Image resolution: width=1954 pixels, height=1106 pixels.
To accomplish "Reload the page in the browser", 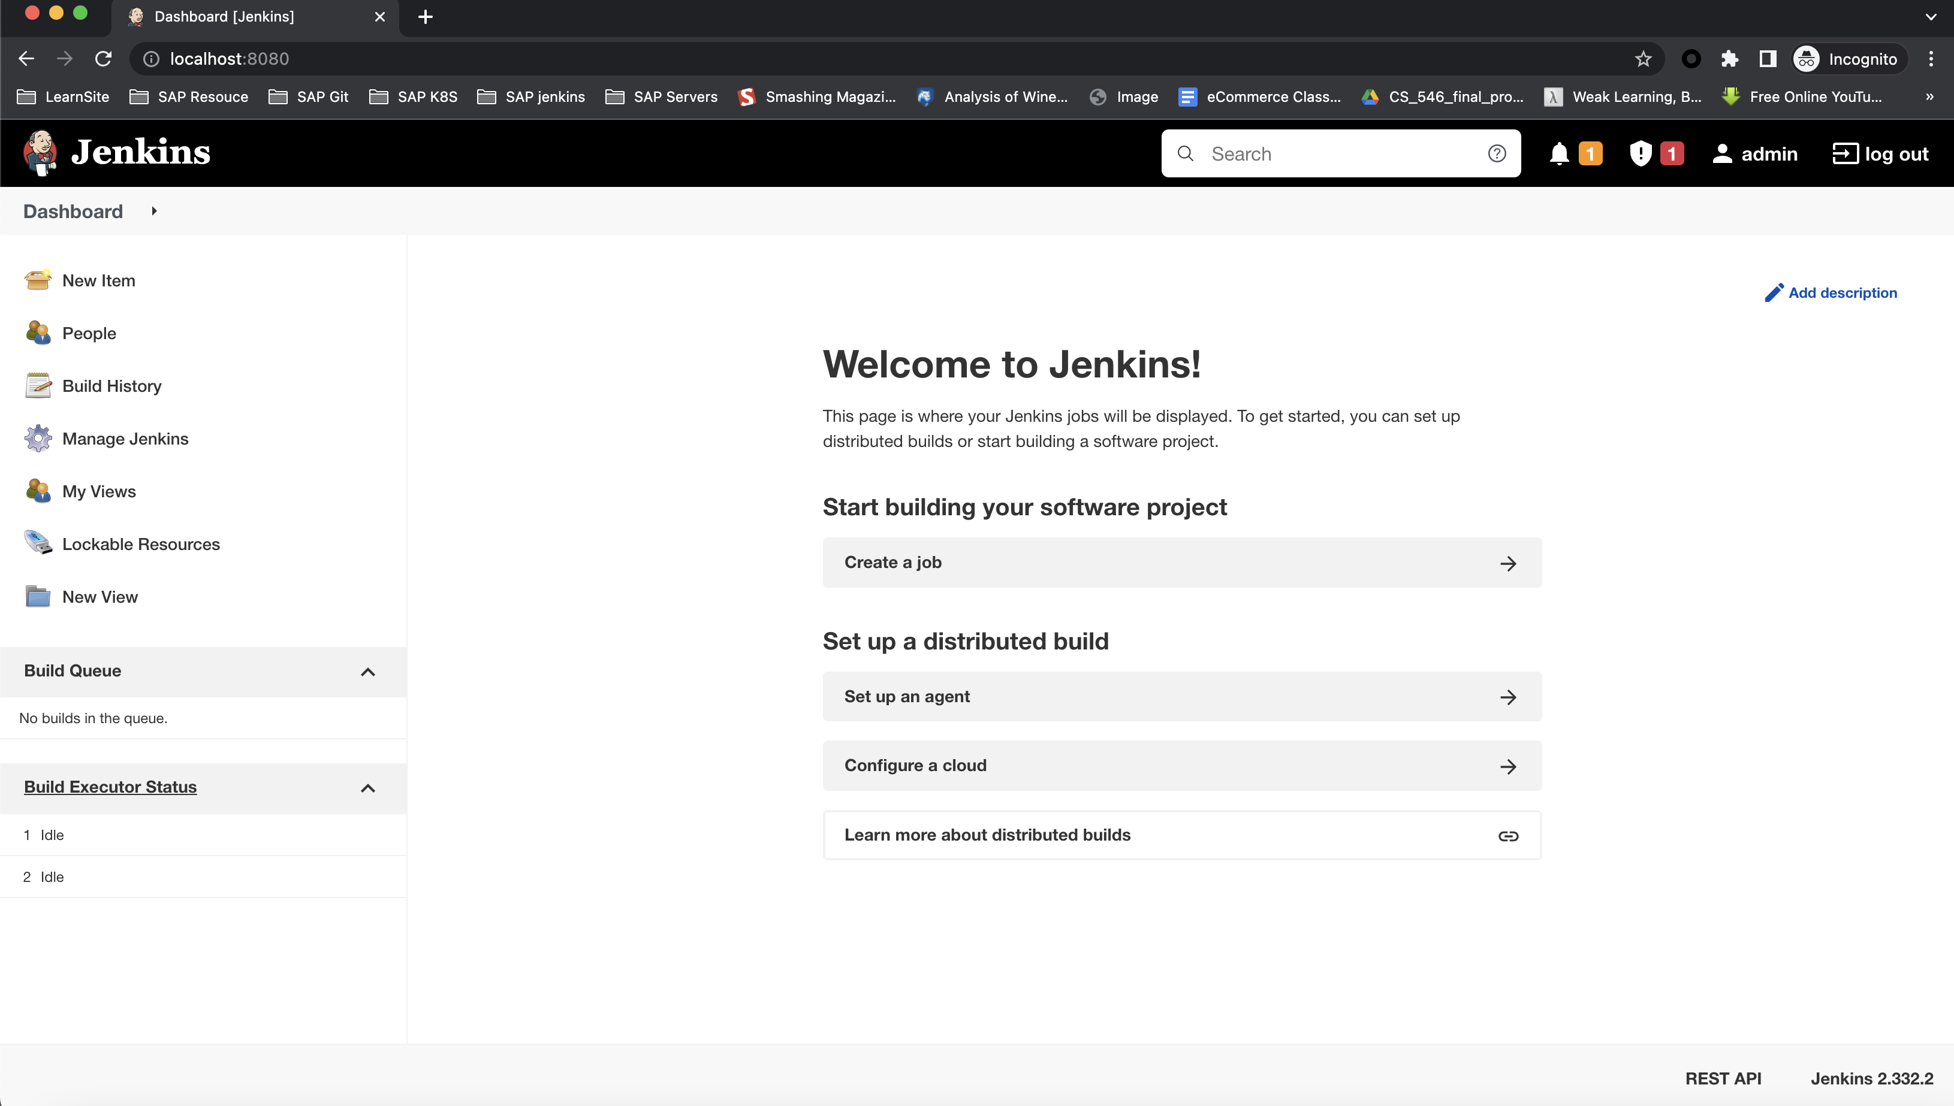I will point(103,59).
